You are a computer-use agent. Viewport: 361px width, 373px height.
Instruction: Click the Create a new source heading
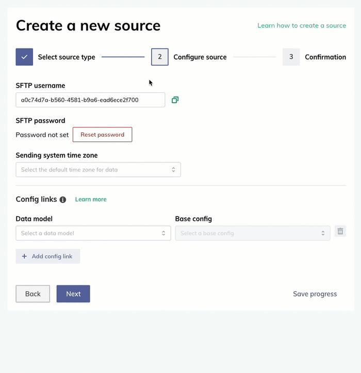coord(88,25)
